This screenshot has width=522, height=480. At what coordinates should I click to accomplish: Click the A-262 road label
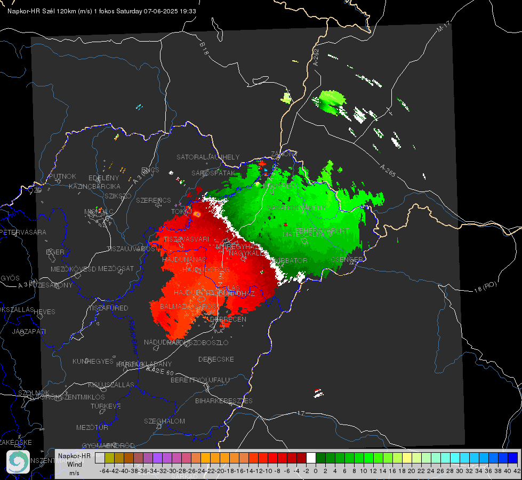[x=316, y=57]
